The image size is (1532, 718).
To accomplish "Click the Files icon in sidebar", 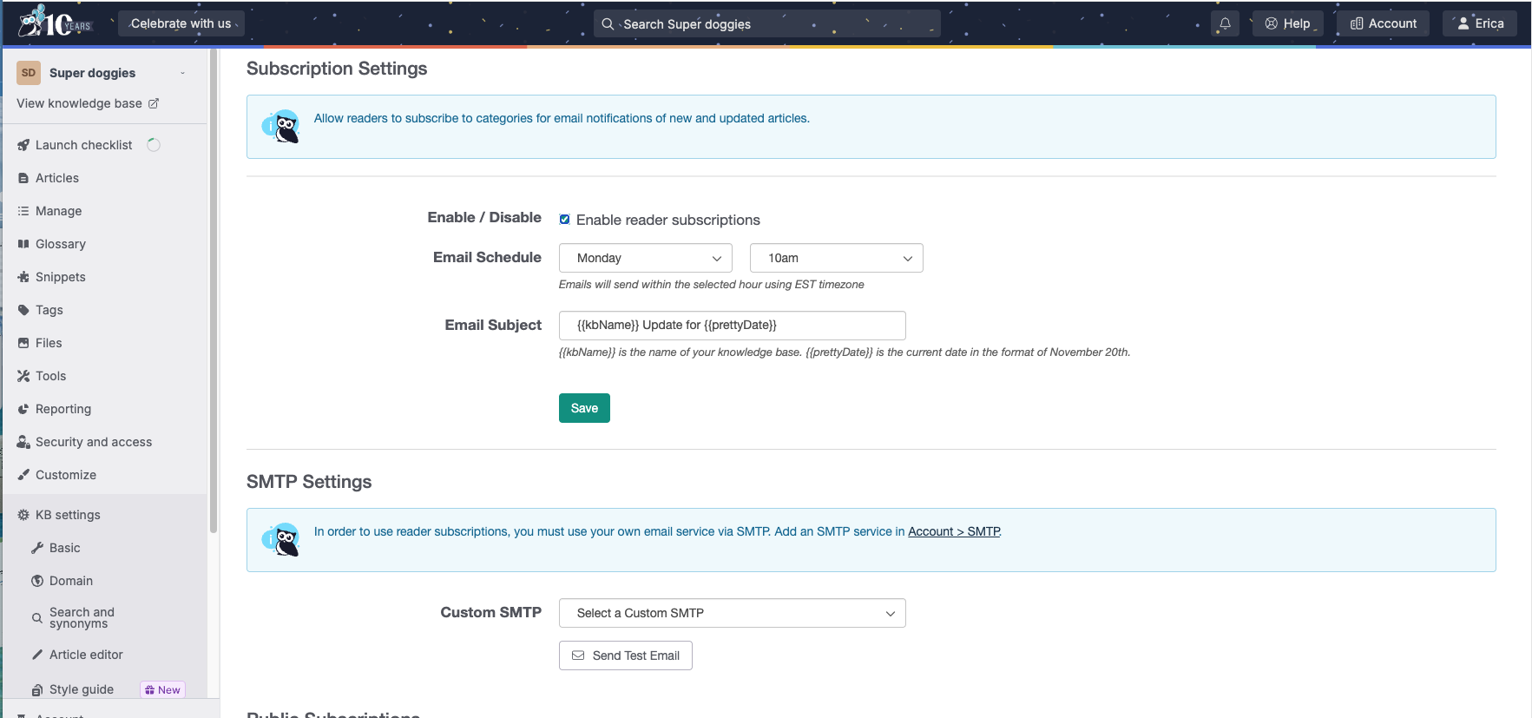I will click(23, 343).
